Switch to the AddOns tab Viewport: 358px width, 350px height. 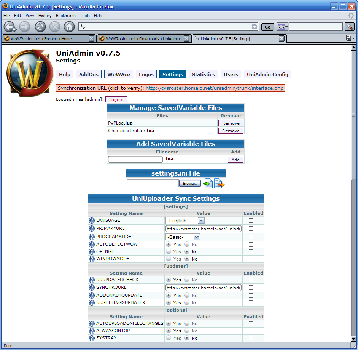(89, 74)
